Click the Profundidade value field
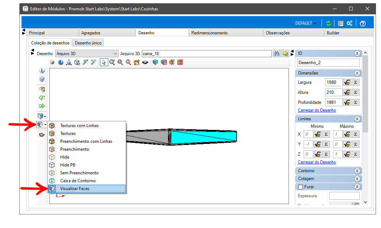This screenshot has height=228, width=381. [x=333, y=102]
